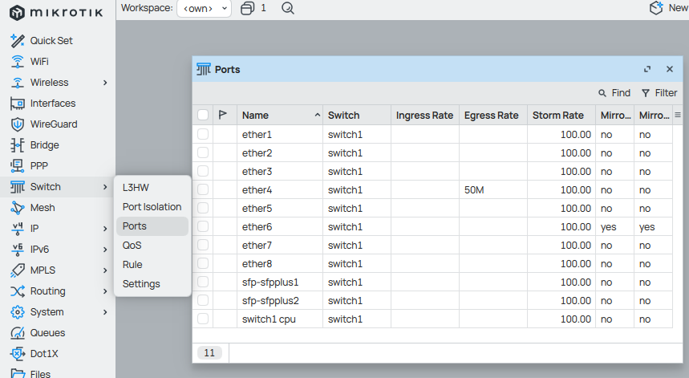This screenshot has width=689, height=378.
Task: Click the Filter button
Action: coord(659,93)
